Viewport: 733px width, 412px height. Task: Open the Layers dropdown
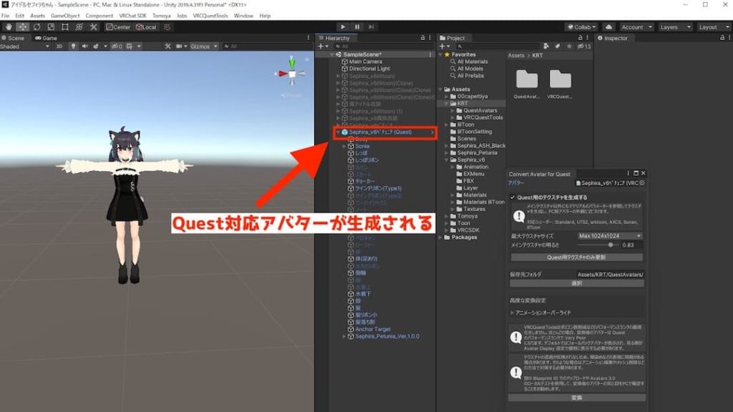(x=675, y=27)
